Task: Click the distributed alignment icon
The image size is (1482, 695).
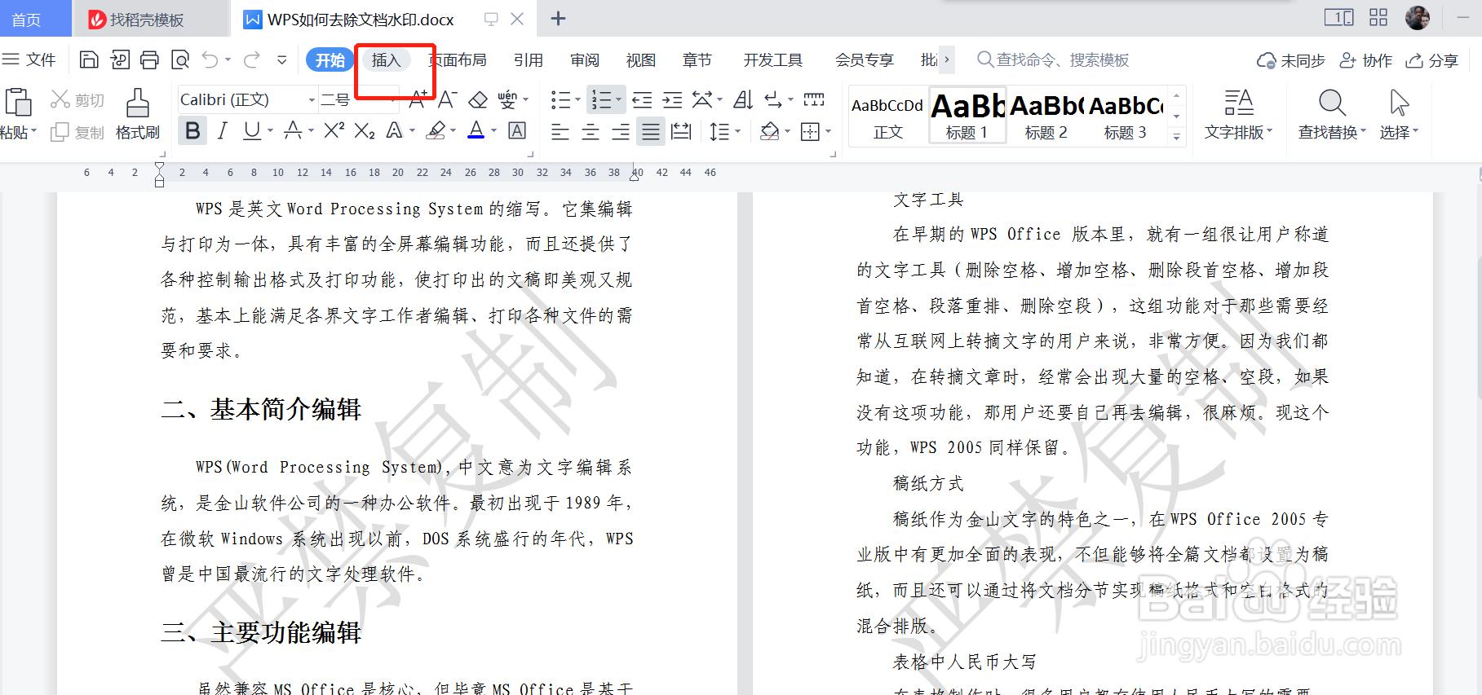Action: [681, 131]
